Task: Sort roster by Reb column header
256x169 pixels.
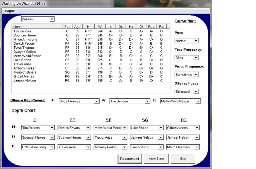Action: click(x=151, y=26)
